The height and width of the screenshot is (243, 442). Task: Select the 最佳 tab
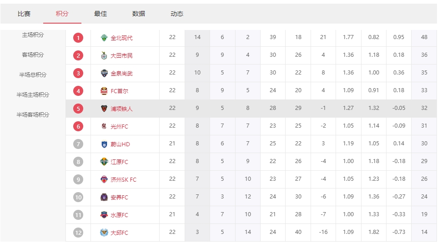(x=100, y=14)
